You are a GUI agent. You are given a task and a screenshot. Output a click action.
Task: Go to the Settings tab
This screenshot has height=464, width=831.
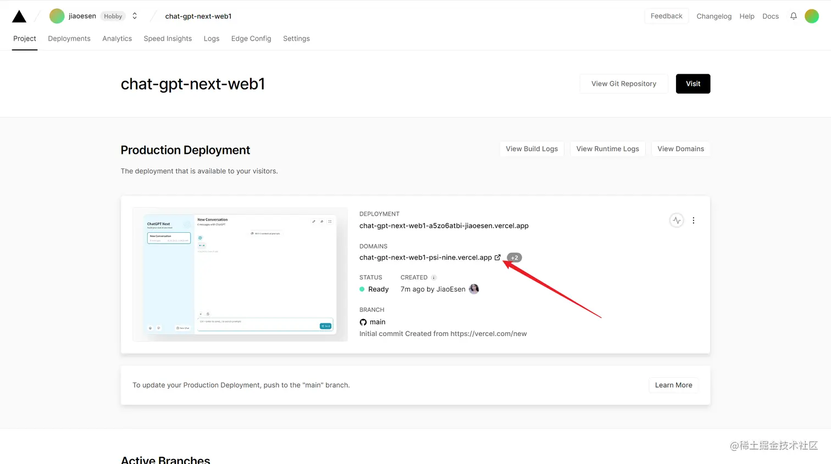click(x=296, y=38)
